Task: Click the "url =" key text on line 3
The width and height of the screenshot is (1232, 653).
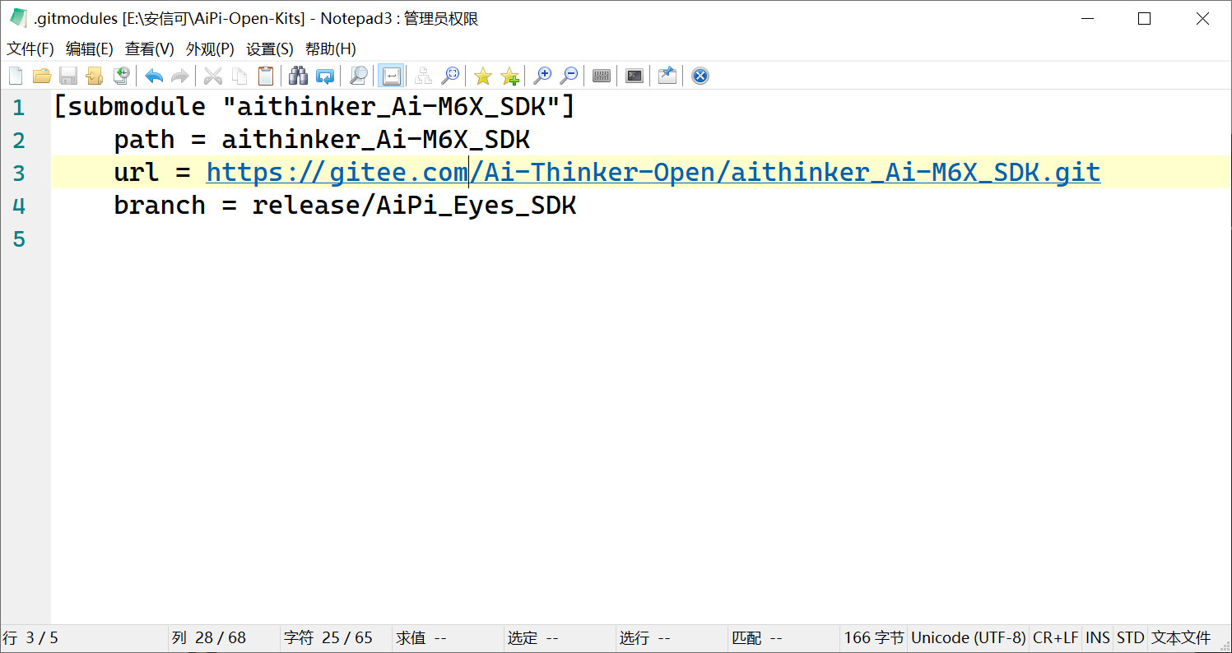Action: [x=152, y=173]
